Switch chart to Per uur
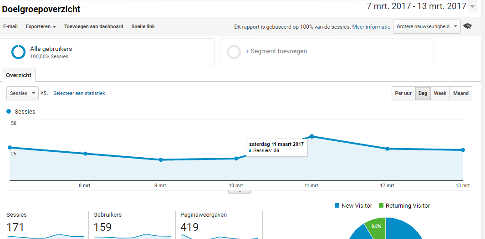The width and height of the screenshot is (485, 239). pos(403,93)
